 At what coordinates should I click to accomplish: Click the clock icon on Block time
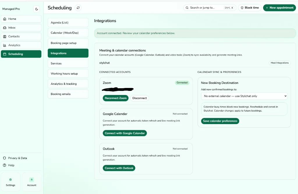[x=242, y=8]
